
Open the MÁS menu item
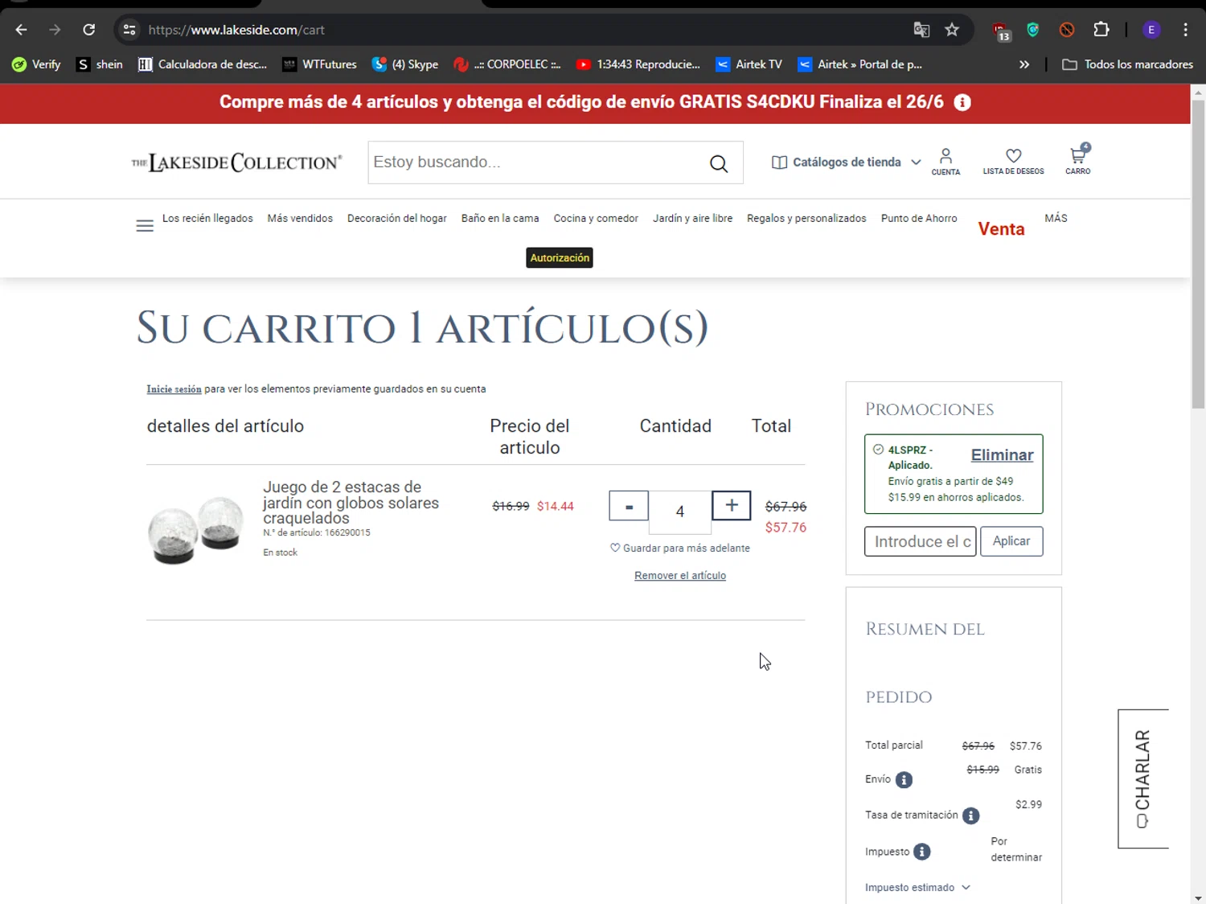coord(1056,219)
